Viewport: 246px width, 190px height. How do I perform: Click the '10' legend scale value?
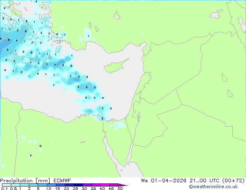point(49,188)
